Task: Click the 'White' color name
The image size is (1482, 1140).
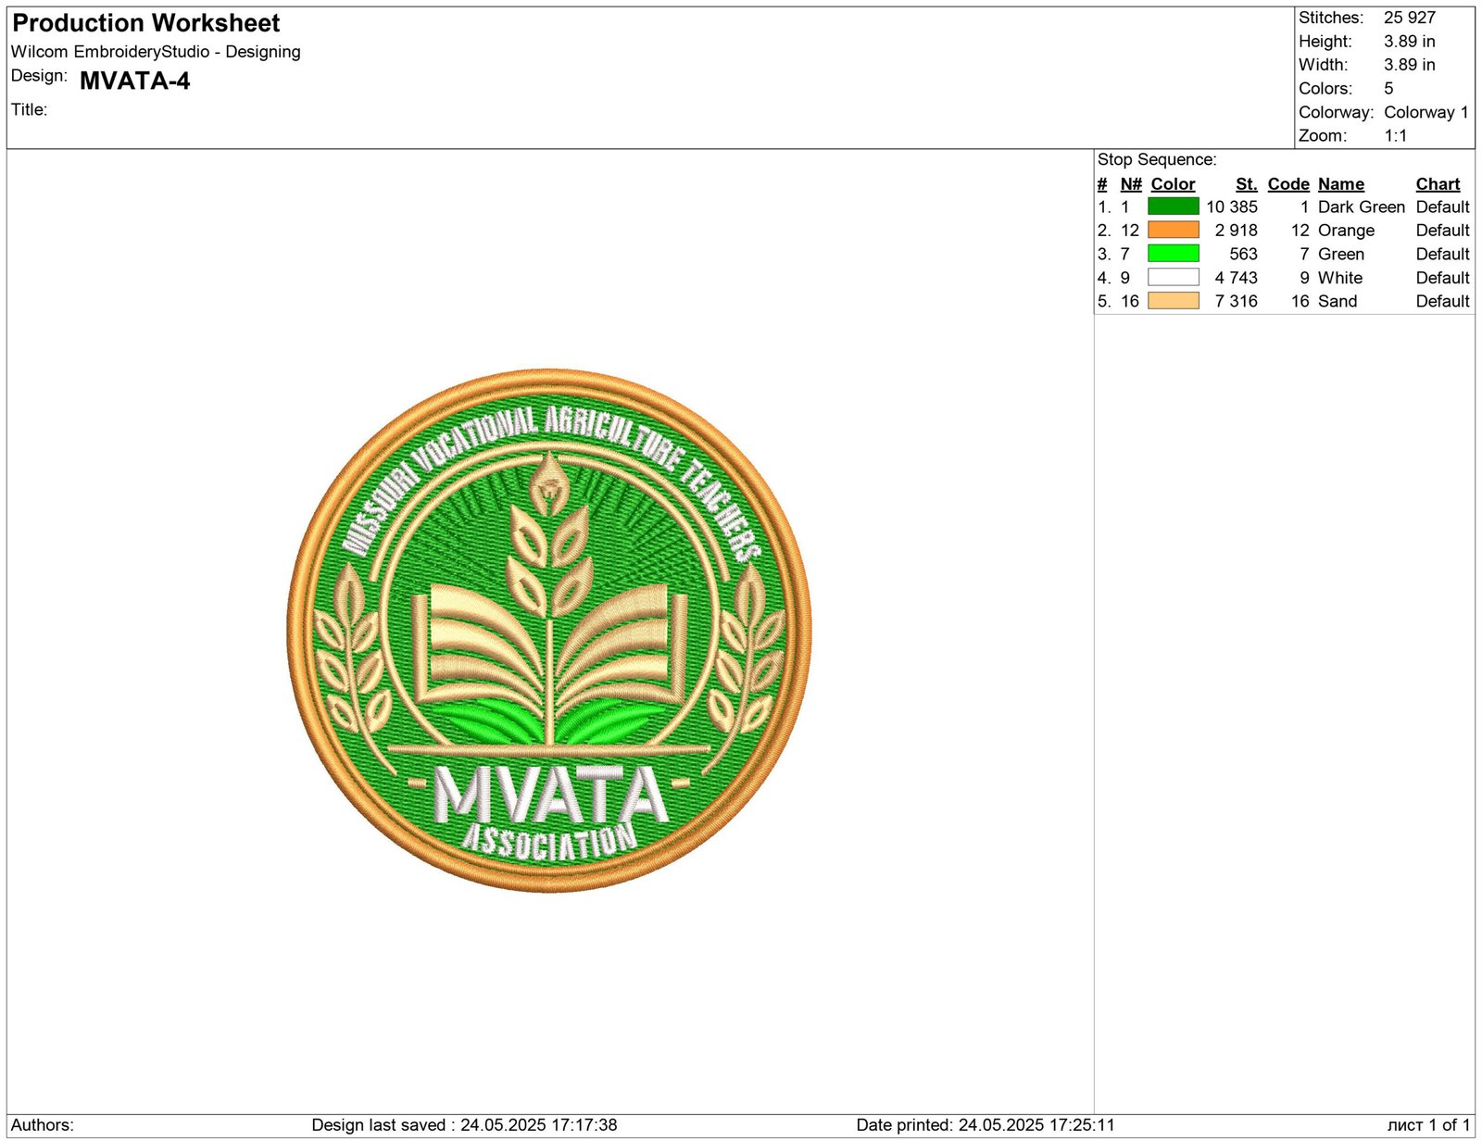Action: [1340, 278]
